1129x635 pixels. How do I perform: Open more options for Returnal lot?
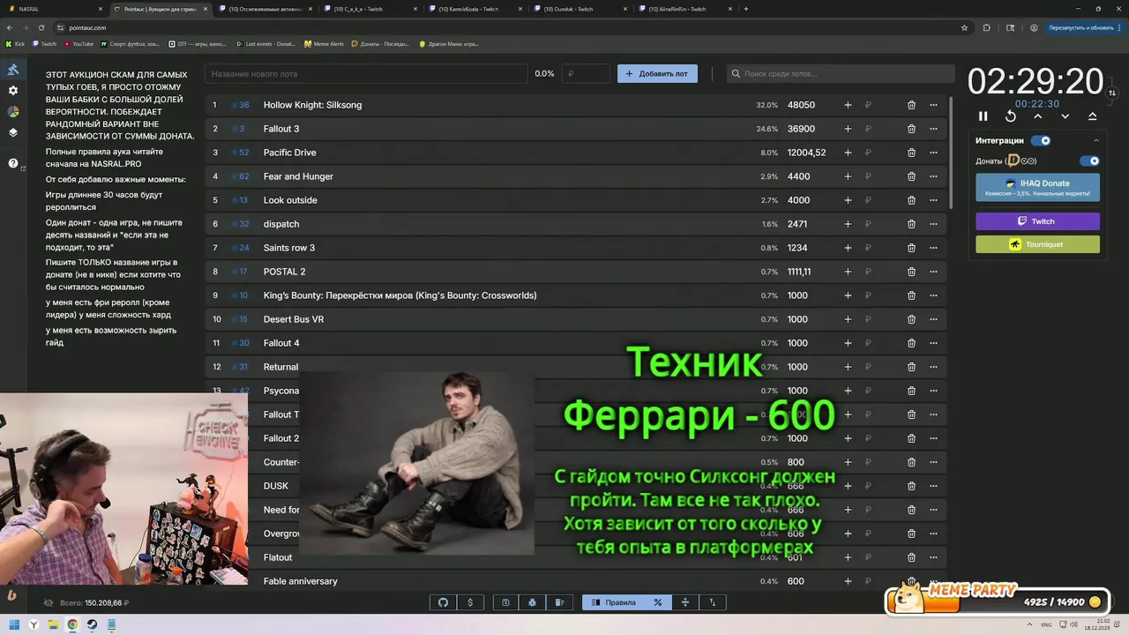[x=933, y=367]
